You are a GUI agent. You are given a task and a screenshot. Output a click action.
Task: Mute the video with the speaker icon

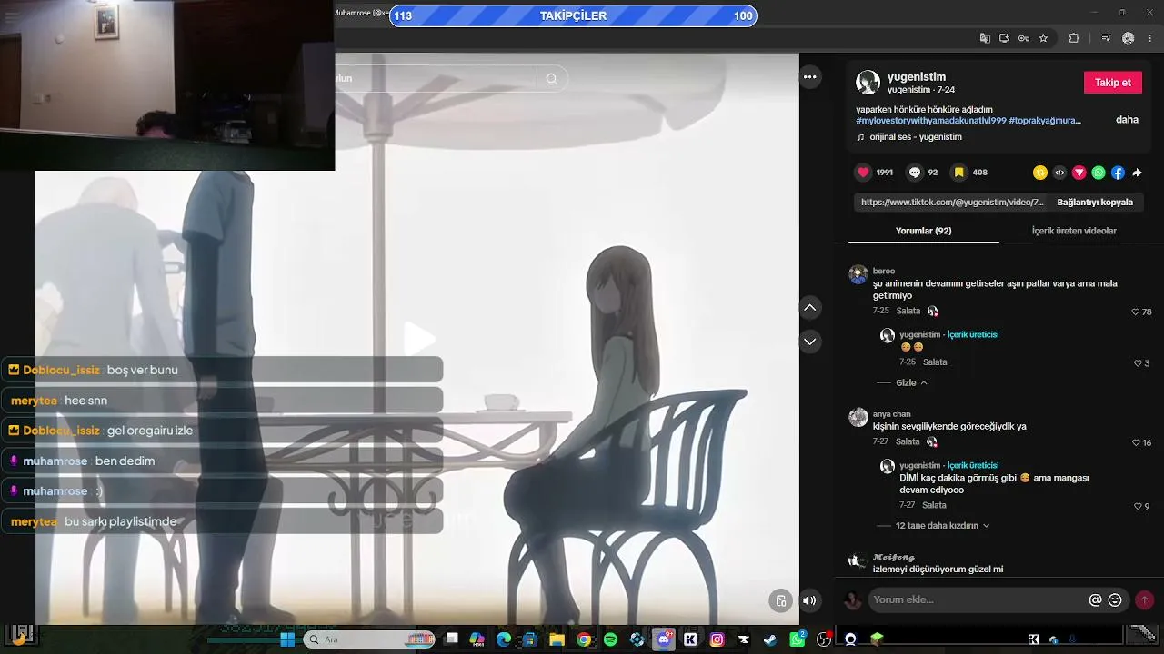tap(809, 600)
